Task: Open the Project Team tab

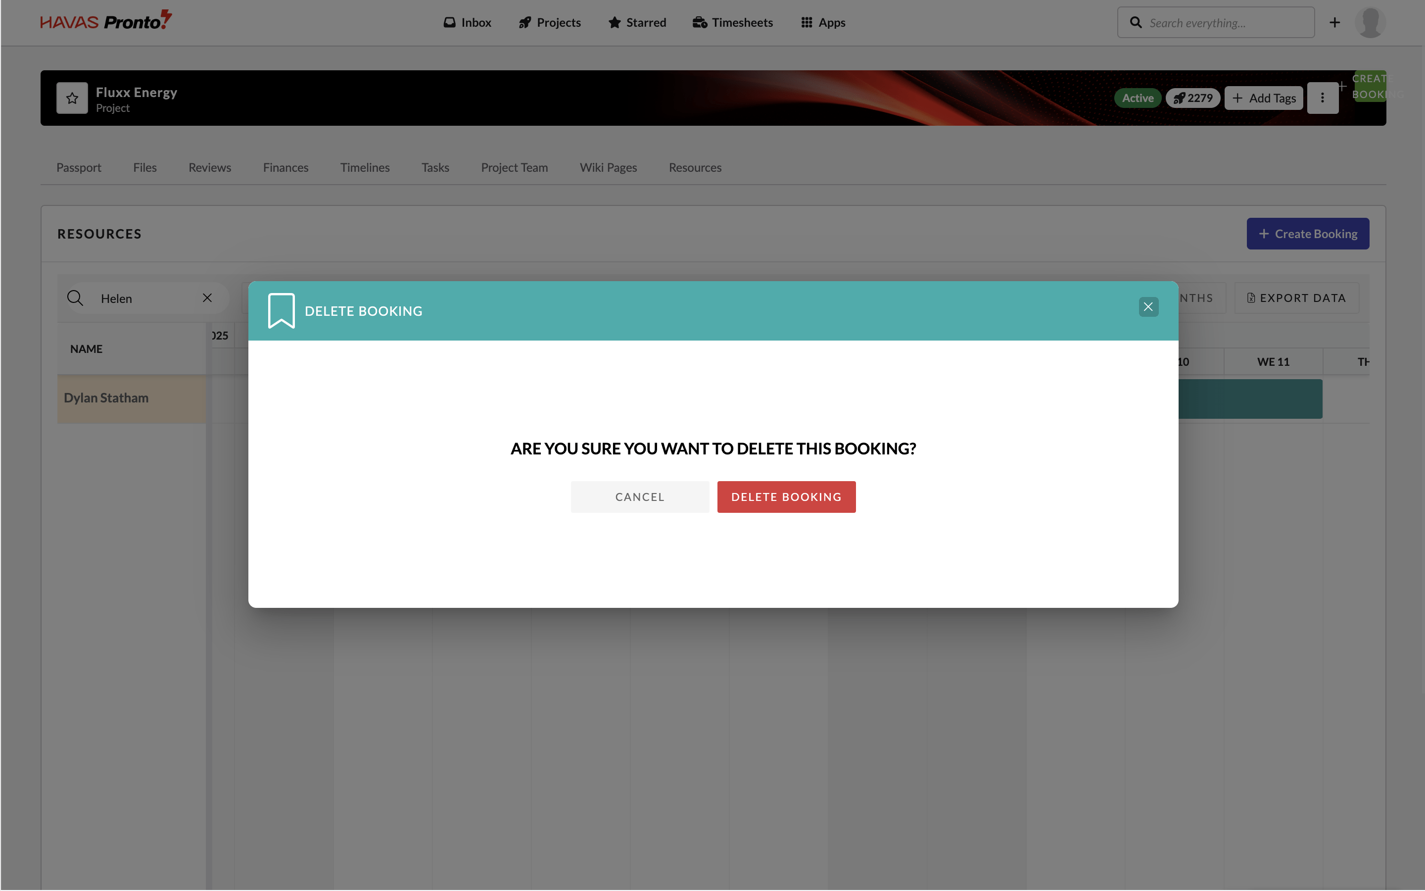Action: coord(514,167)
